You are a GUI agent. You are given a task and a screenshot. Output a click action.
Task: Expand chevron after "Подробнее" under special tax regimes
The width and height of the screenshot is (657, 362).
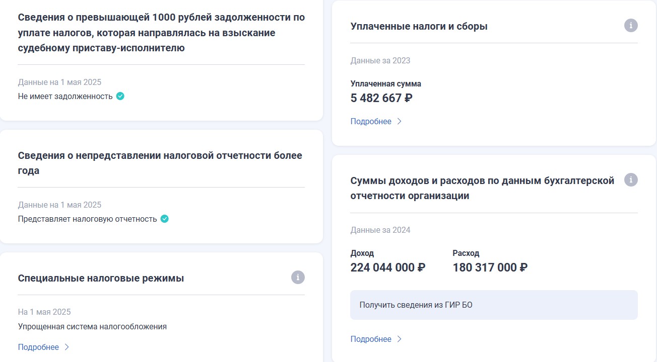coord(67,347)
